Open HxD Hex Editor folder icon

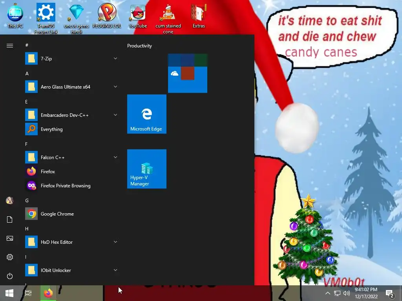31,242
